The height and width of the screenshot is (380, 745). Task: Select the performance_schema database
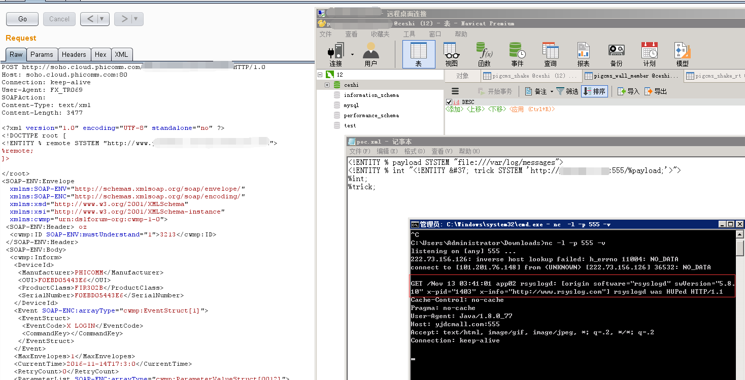[x=371, y=115]
